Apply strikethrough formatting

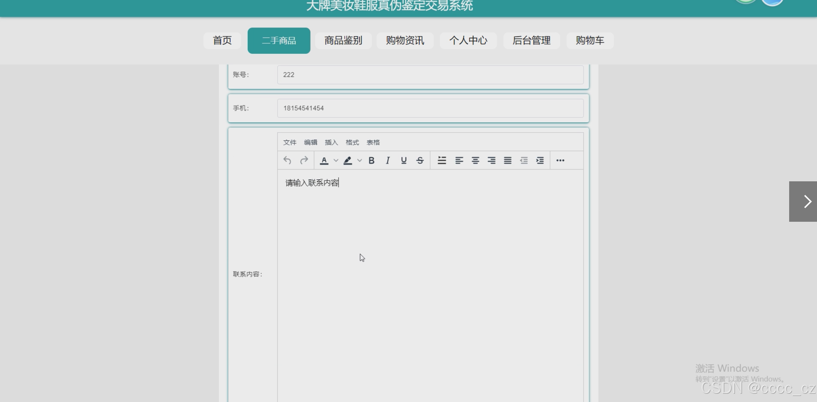tap(420, 160)
